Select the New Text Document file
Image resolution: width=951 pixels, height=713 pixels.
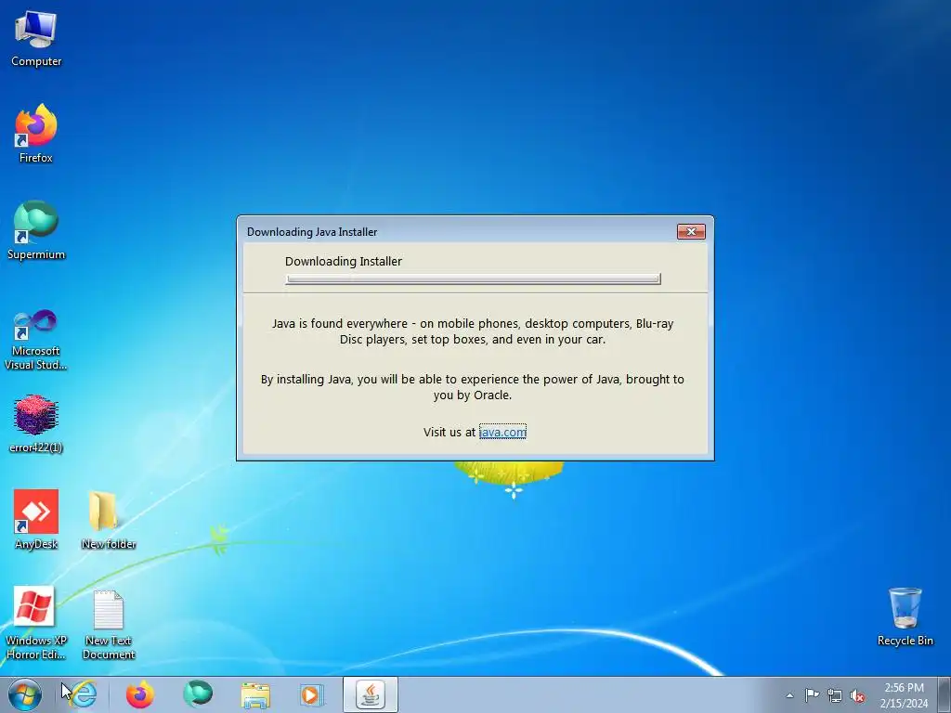point(109,625)
